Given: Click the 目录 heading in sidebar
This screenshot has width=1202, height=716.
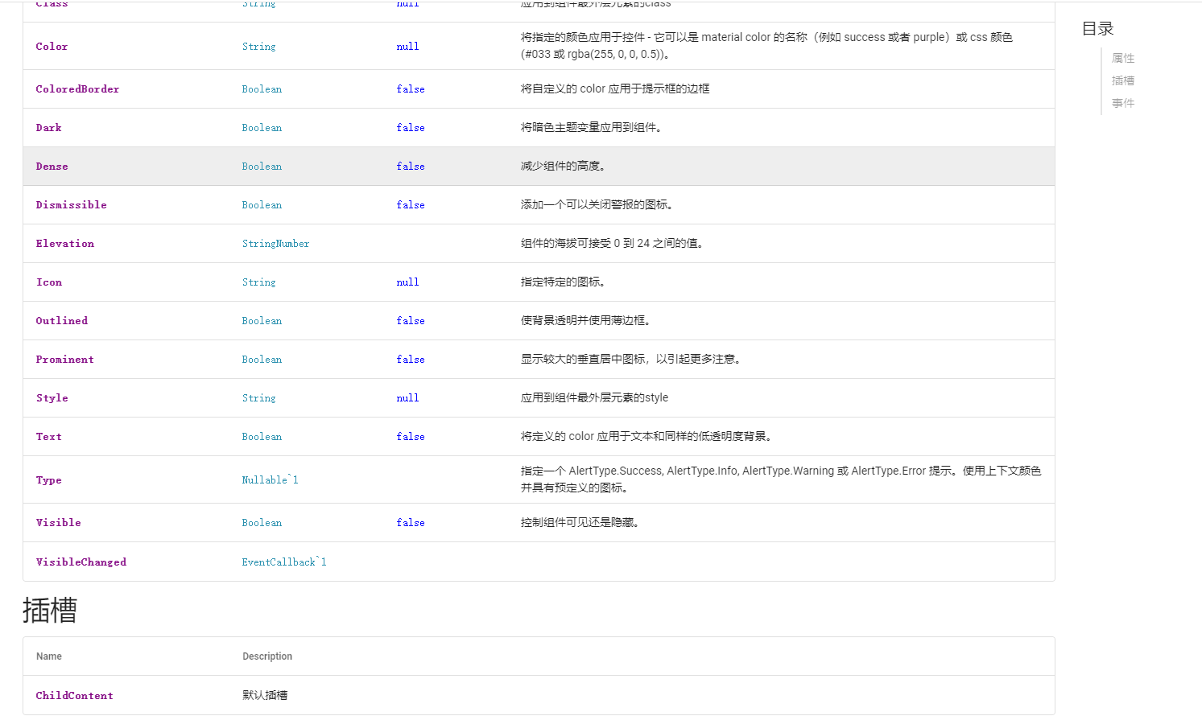Looking at the screenshot, I should point(1097,29).
